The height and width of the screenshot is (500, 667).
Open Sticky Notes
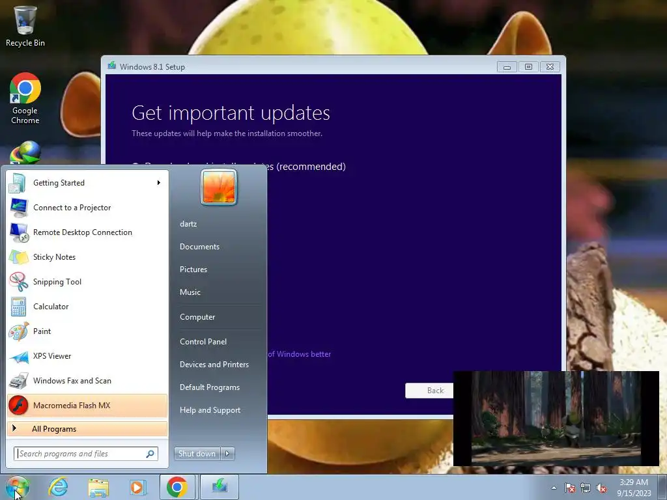tap(87, 257)
